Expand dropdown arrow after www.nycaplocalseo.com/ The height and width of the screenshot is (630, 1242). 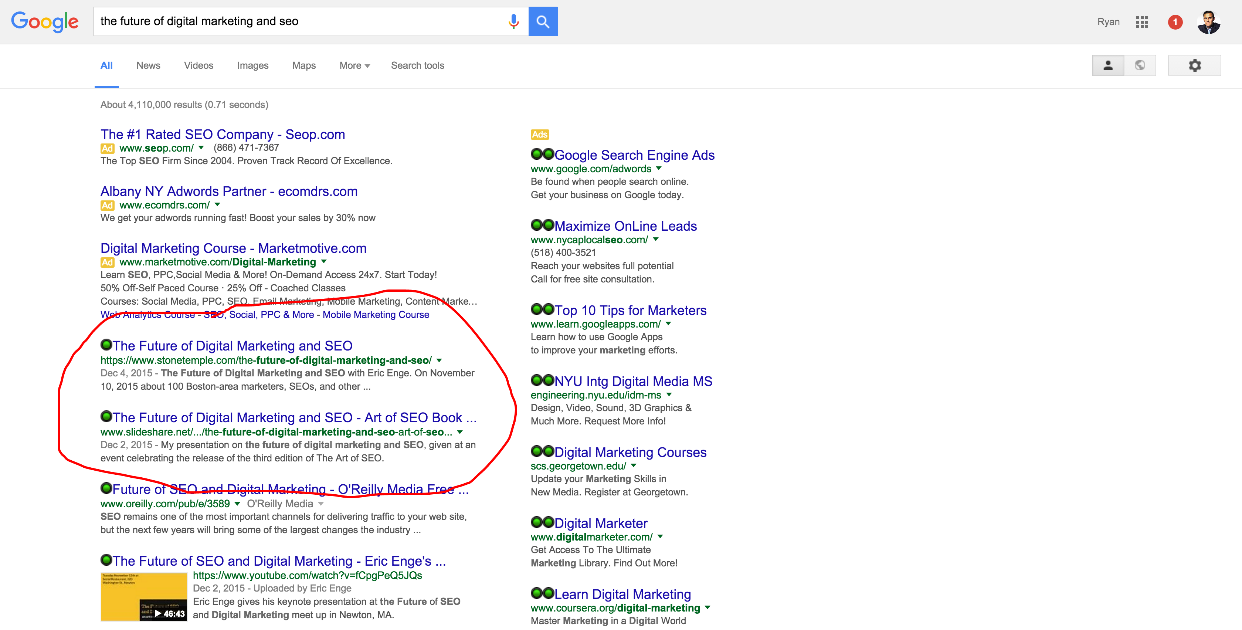coord(656,239)
